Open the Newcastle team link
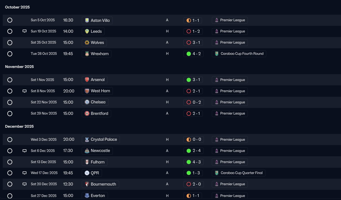 pos(97,151)
